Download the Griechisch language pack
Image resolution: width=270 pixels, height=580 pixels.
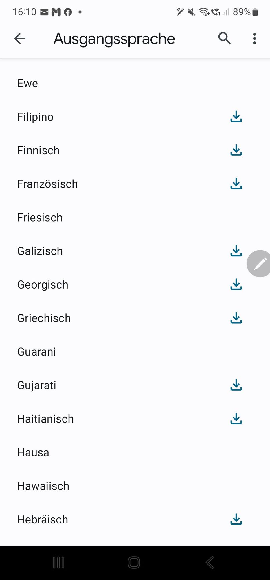click(236, 318)
